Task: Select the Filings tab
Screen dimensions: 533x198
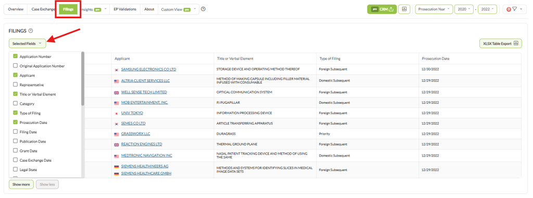Action: (x=68, y=9)
